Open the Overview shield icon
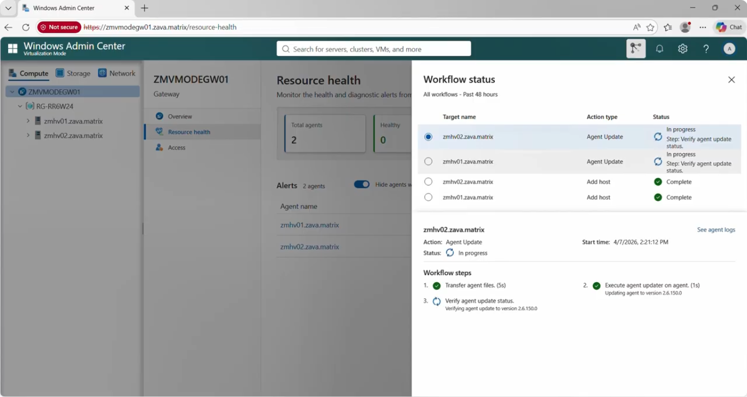 [x=160, y=116]
